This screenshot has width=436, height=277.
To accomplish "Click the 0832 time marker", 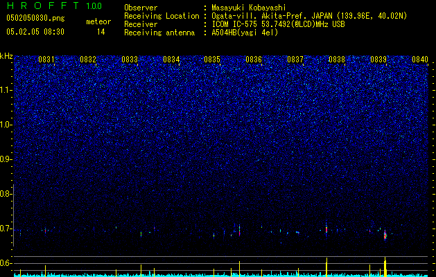I will (x=88, y=60).
